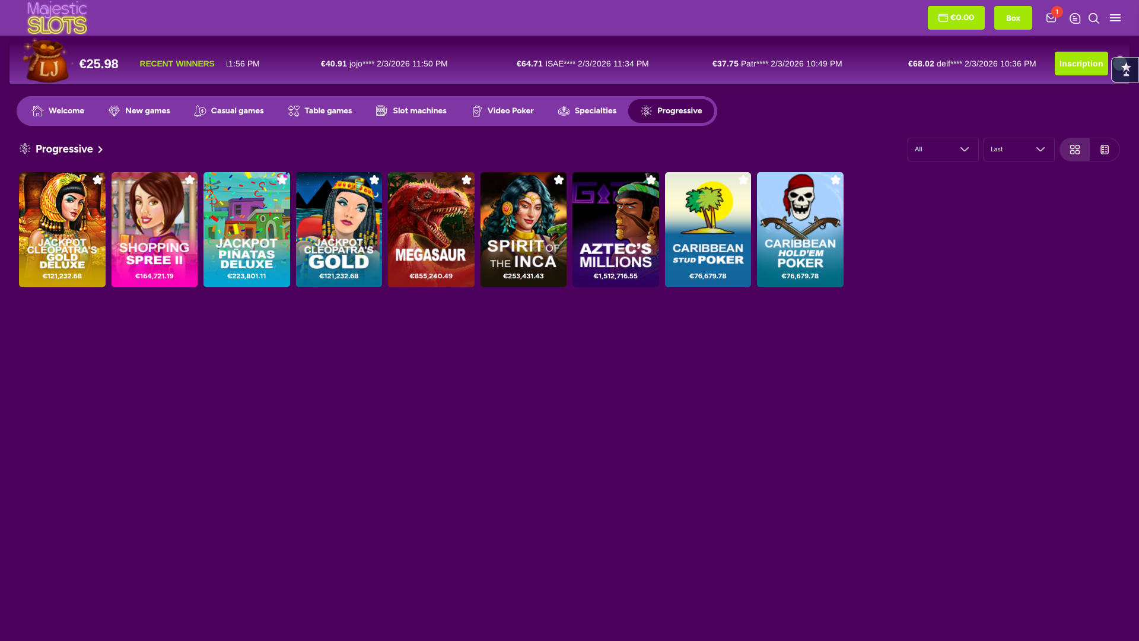Screen dimensions: 1139x641
Task: Click the Box button in the header
Action: [x=1013, y=17]
